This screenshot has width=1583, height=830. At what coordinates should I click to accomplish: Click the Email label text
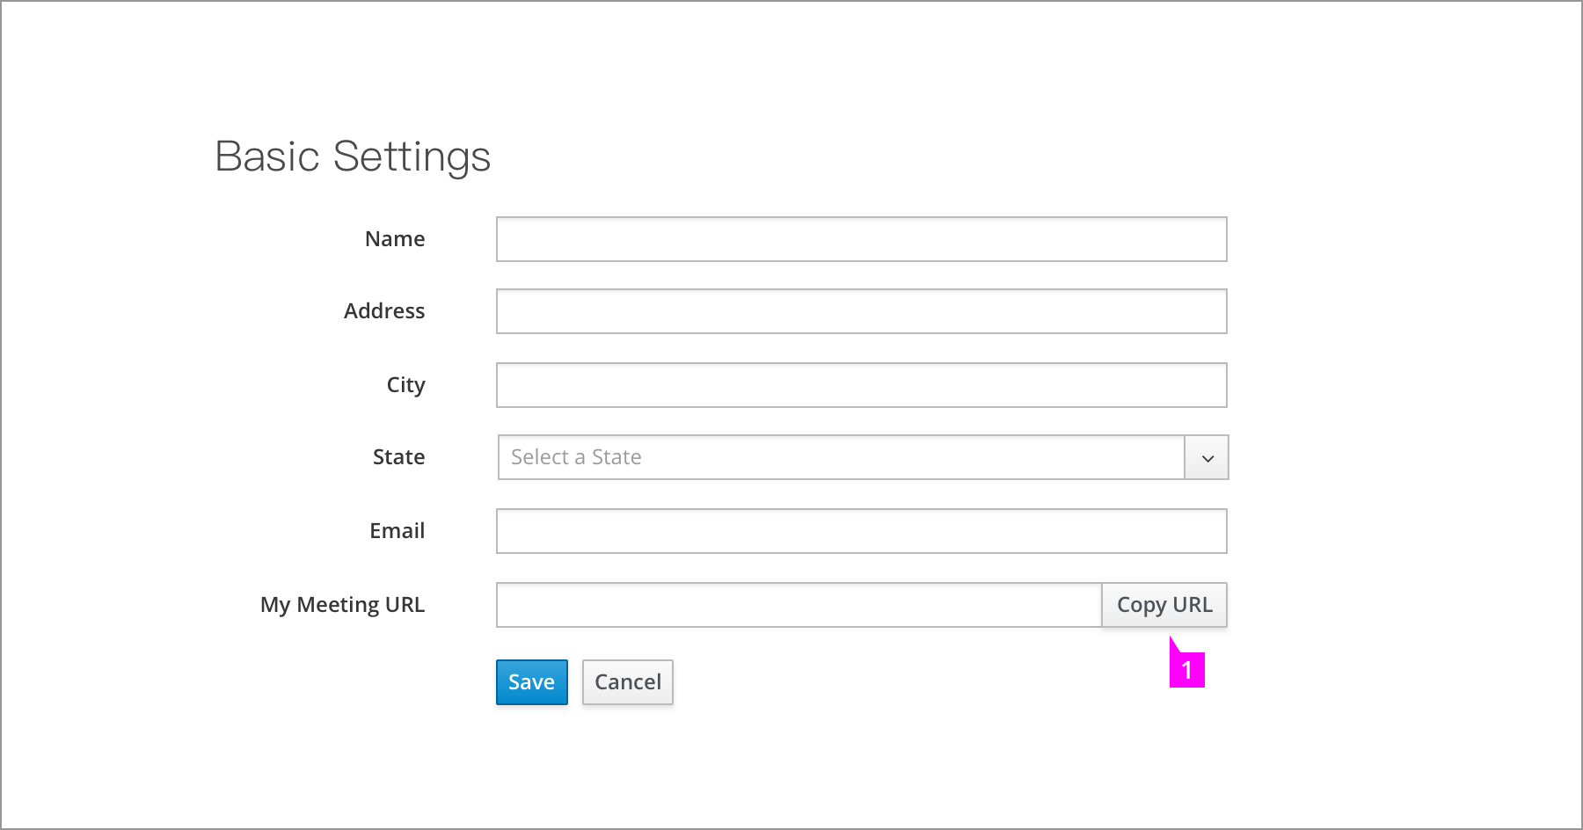pyautogui.click(x=397, y=531)
